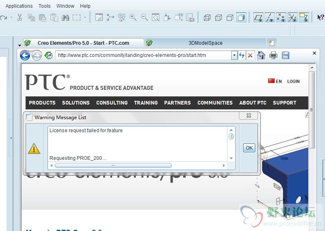Click warning list horizontal scrollbar thumb
This screenshot has height=231, width=325.
pyautogui.click(x=113, y=166)
